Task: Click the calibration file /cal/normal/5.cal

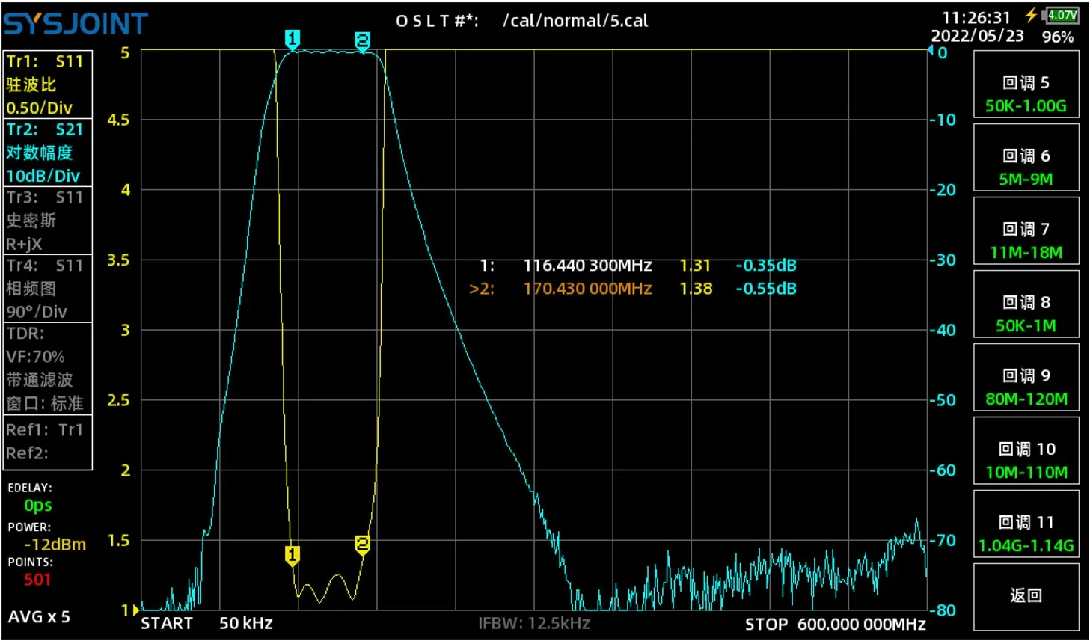Action: (x=575, y=21)
